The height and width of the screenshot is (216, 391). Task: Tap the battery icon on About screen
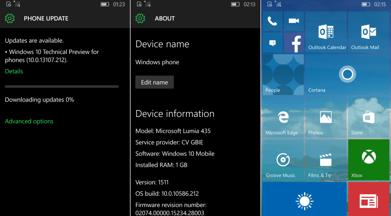coord(235,4)
